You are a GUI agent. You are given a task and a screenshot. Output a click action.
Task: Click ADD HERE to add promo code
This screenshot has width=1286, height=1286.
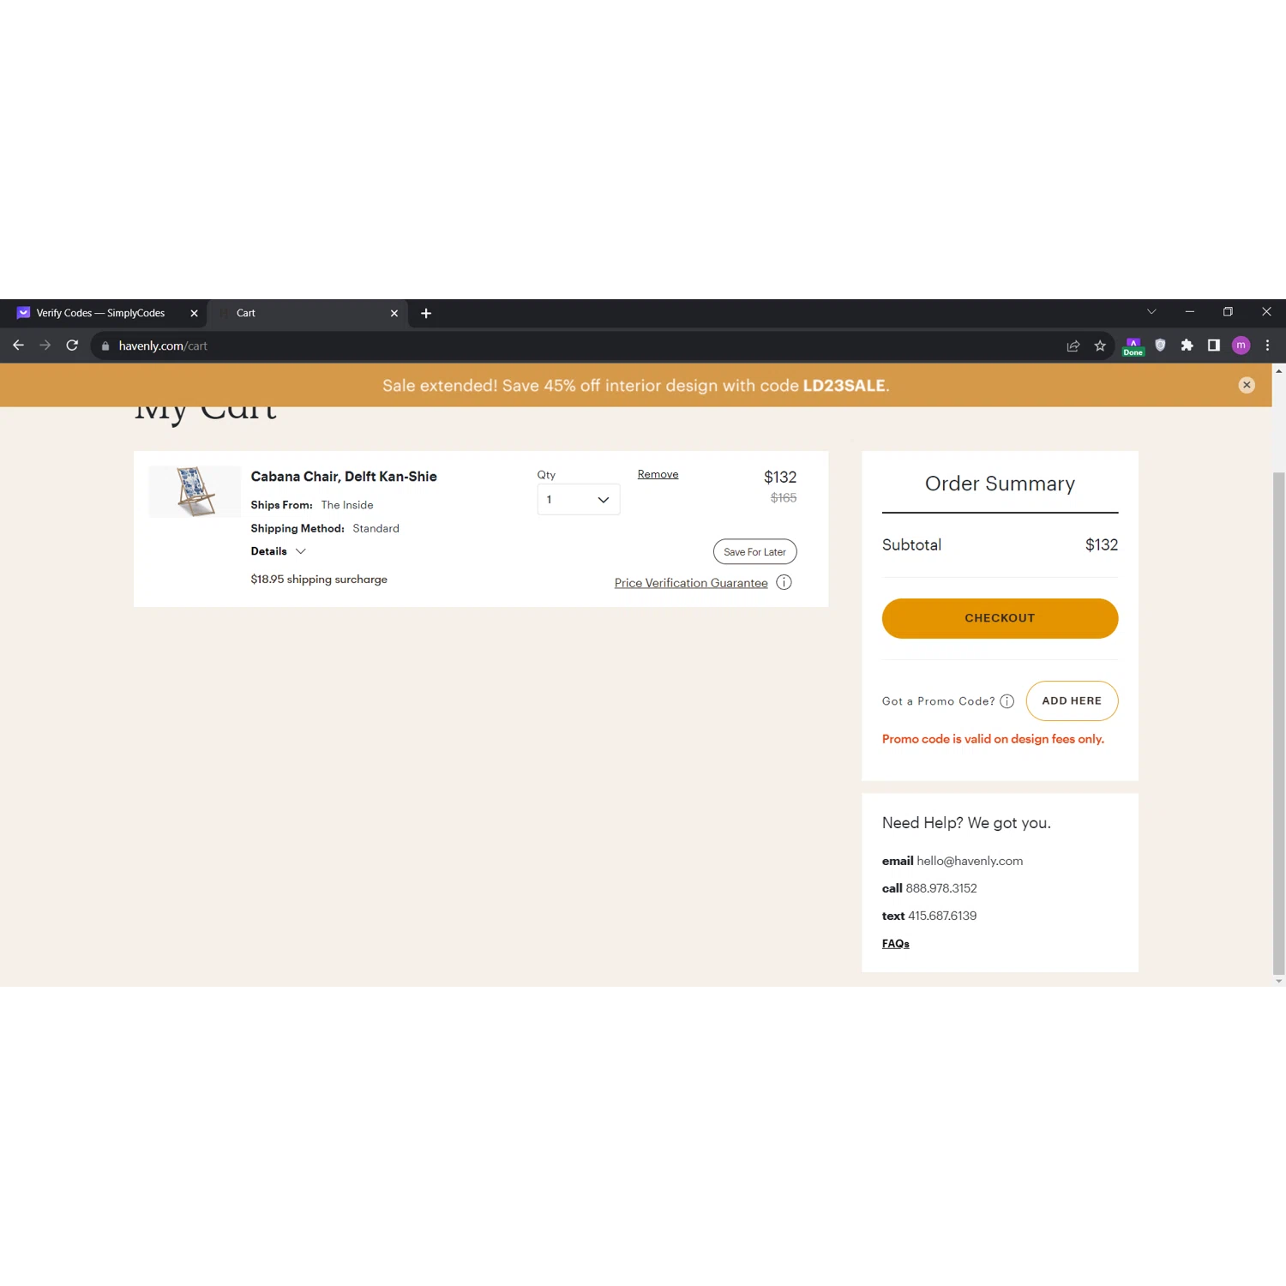point(1072,701)
